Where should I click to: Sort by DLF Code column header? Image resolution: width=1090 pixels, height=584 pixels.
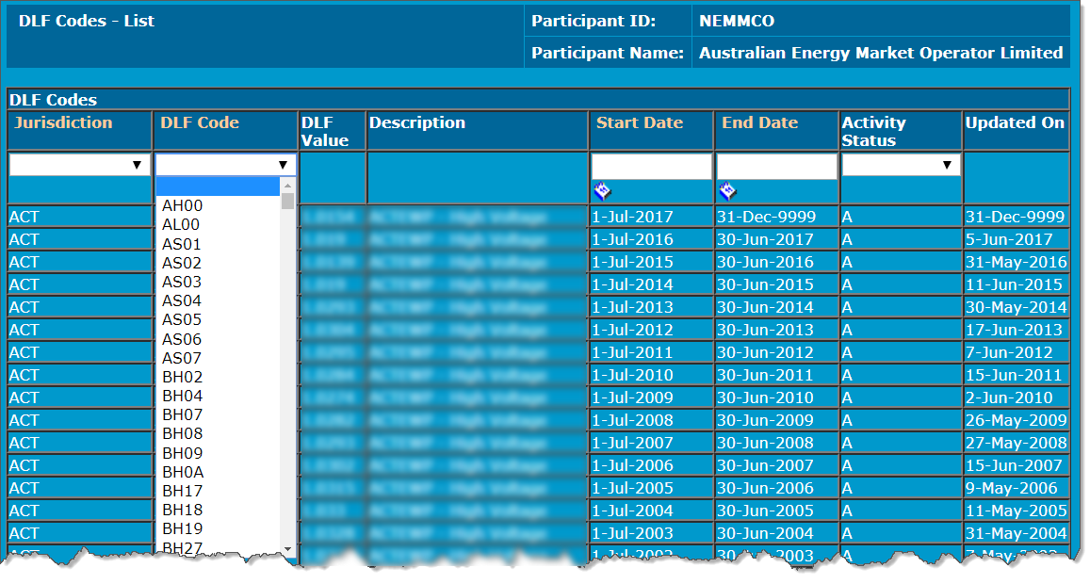[200, 122]
